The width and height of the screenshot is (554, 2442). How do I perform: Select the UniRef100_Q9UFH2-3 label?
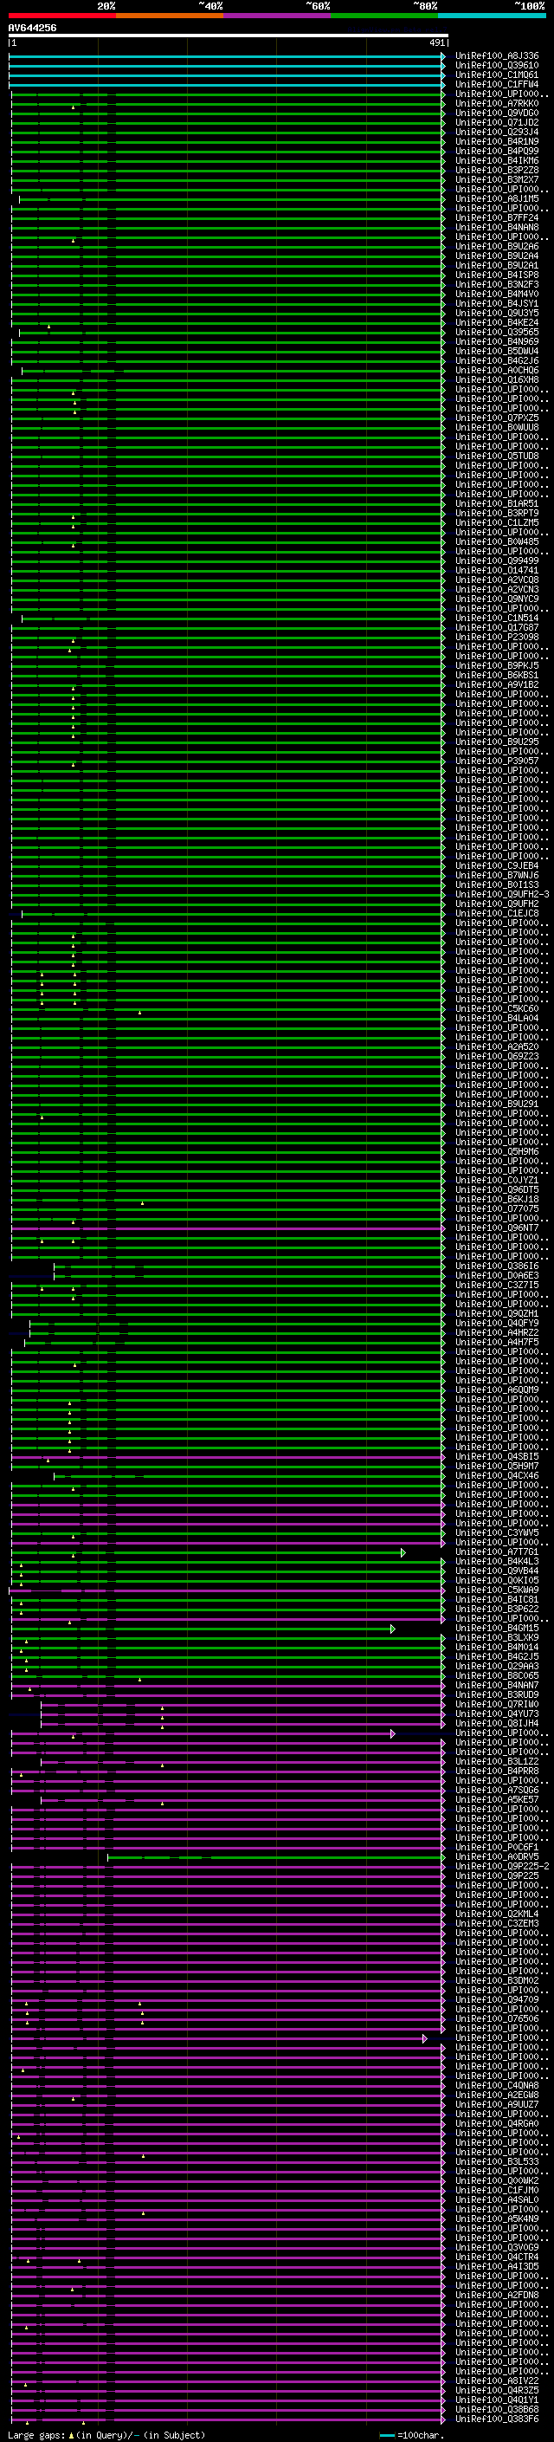point(502,894)
